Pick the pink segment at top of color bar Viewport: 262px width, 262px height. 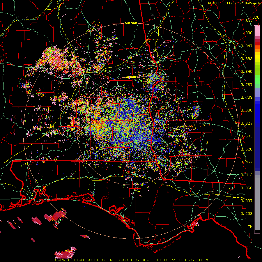tap(257, 31)
